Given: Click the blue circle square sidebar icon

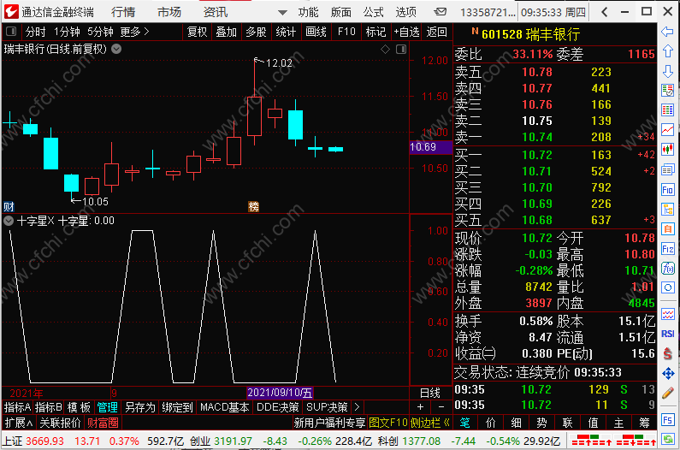Looking at the screenshot, I should click(x=667, y=287).
